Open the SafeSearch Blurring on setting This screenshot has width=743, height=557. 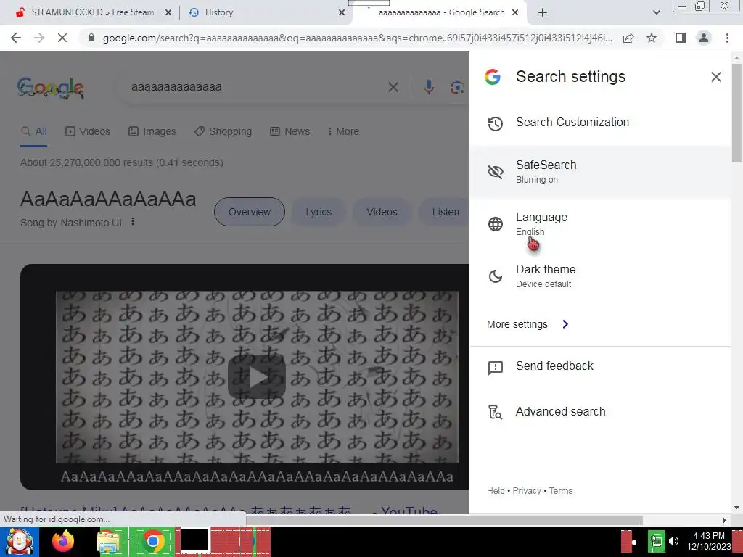click(600, 171)
